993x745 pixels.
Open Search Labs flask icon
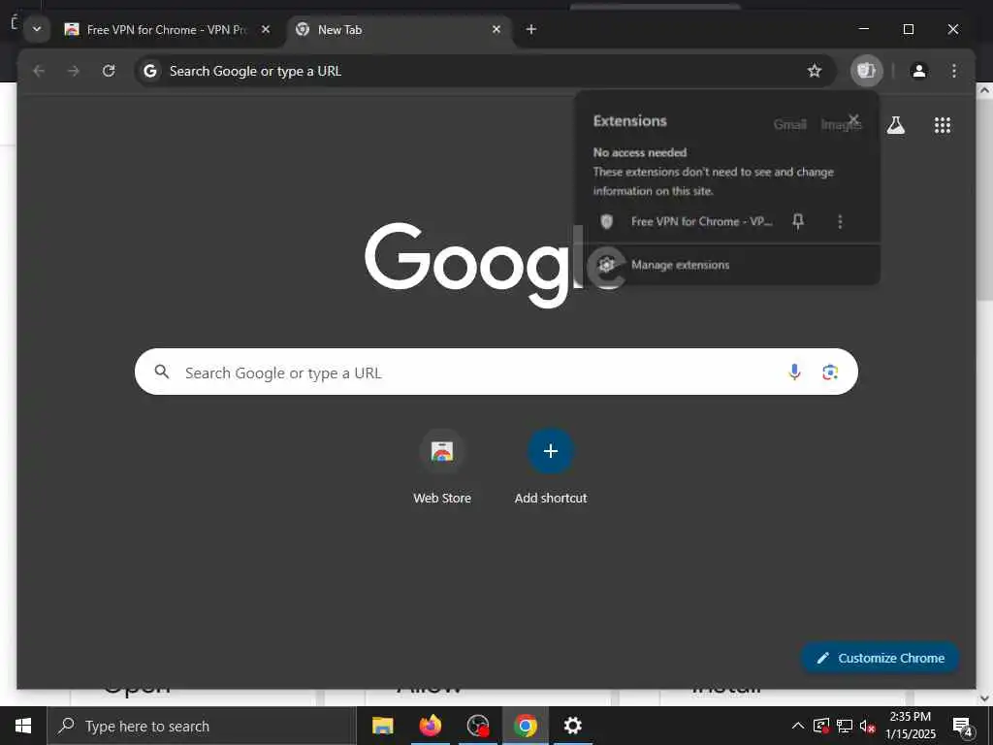[895, 125]
